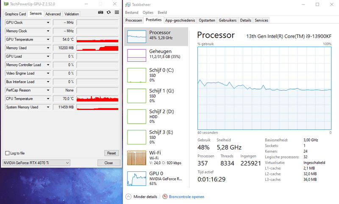
Task: Switch to the Sensors tab
Action: [36, 14]
